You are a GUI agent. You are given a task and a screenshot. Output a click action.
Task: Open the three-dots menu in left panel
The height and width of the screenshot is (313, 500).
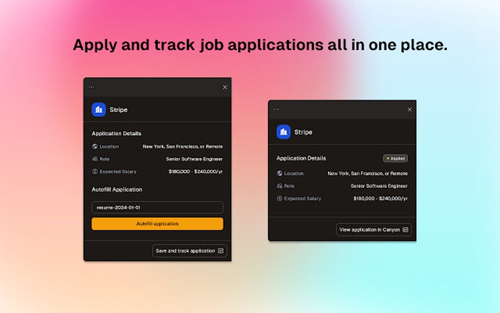92,87
